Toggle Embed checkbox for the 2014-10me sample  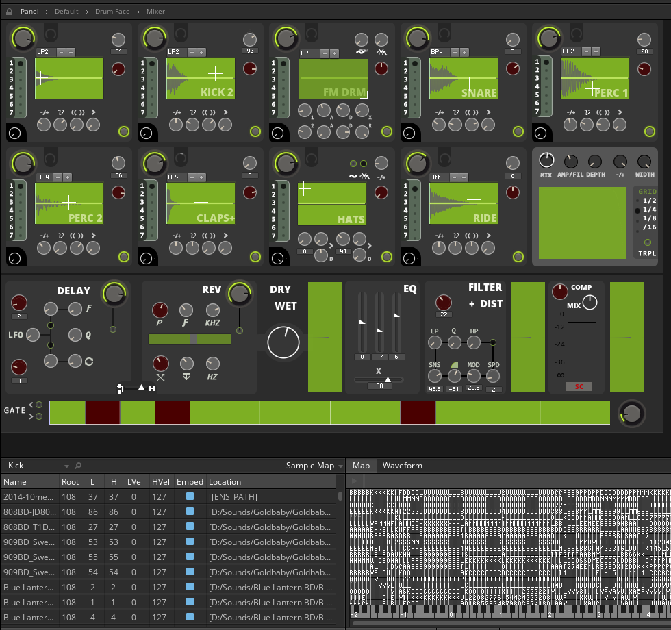point(190,496)
